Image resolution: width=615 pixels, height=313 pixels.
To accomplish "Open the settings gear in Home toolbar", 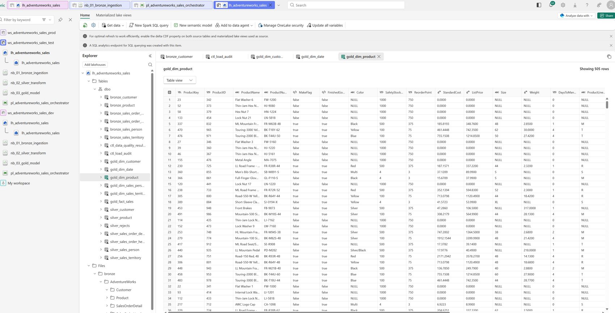I will coord(93,25).
